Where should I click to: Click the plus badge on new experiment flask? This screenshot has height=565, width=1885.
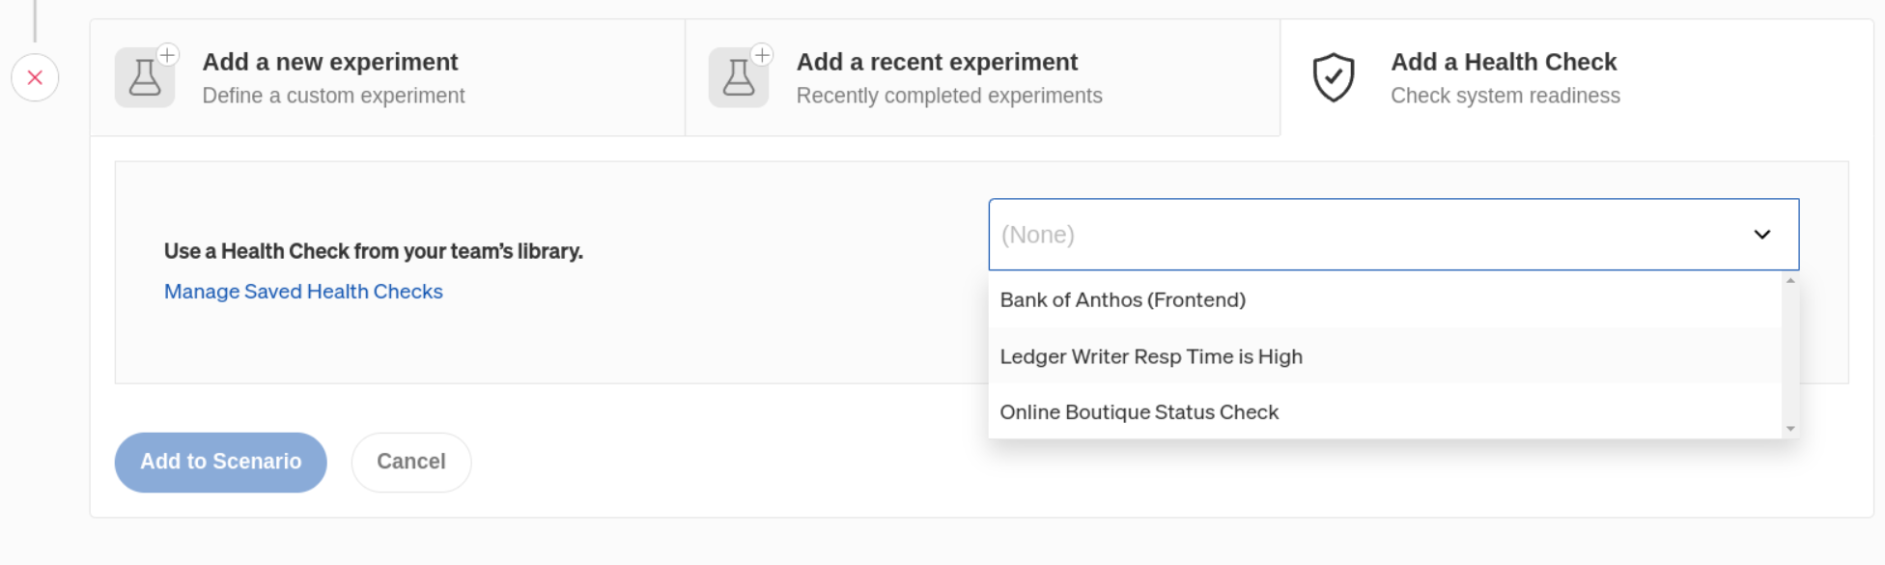point(167,55)
